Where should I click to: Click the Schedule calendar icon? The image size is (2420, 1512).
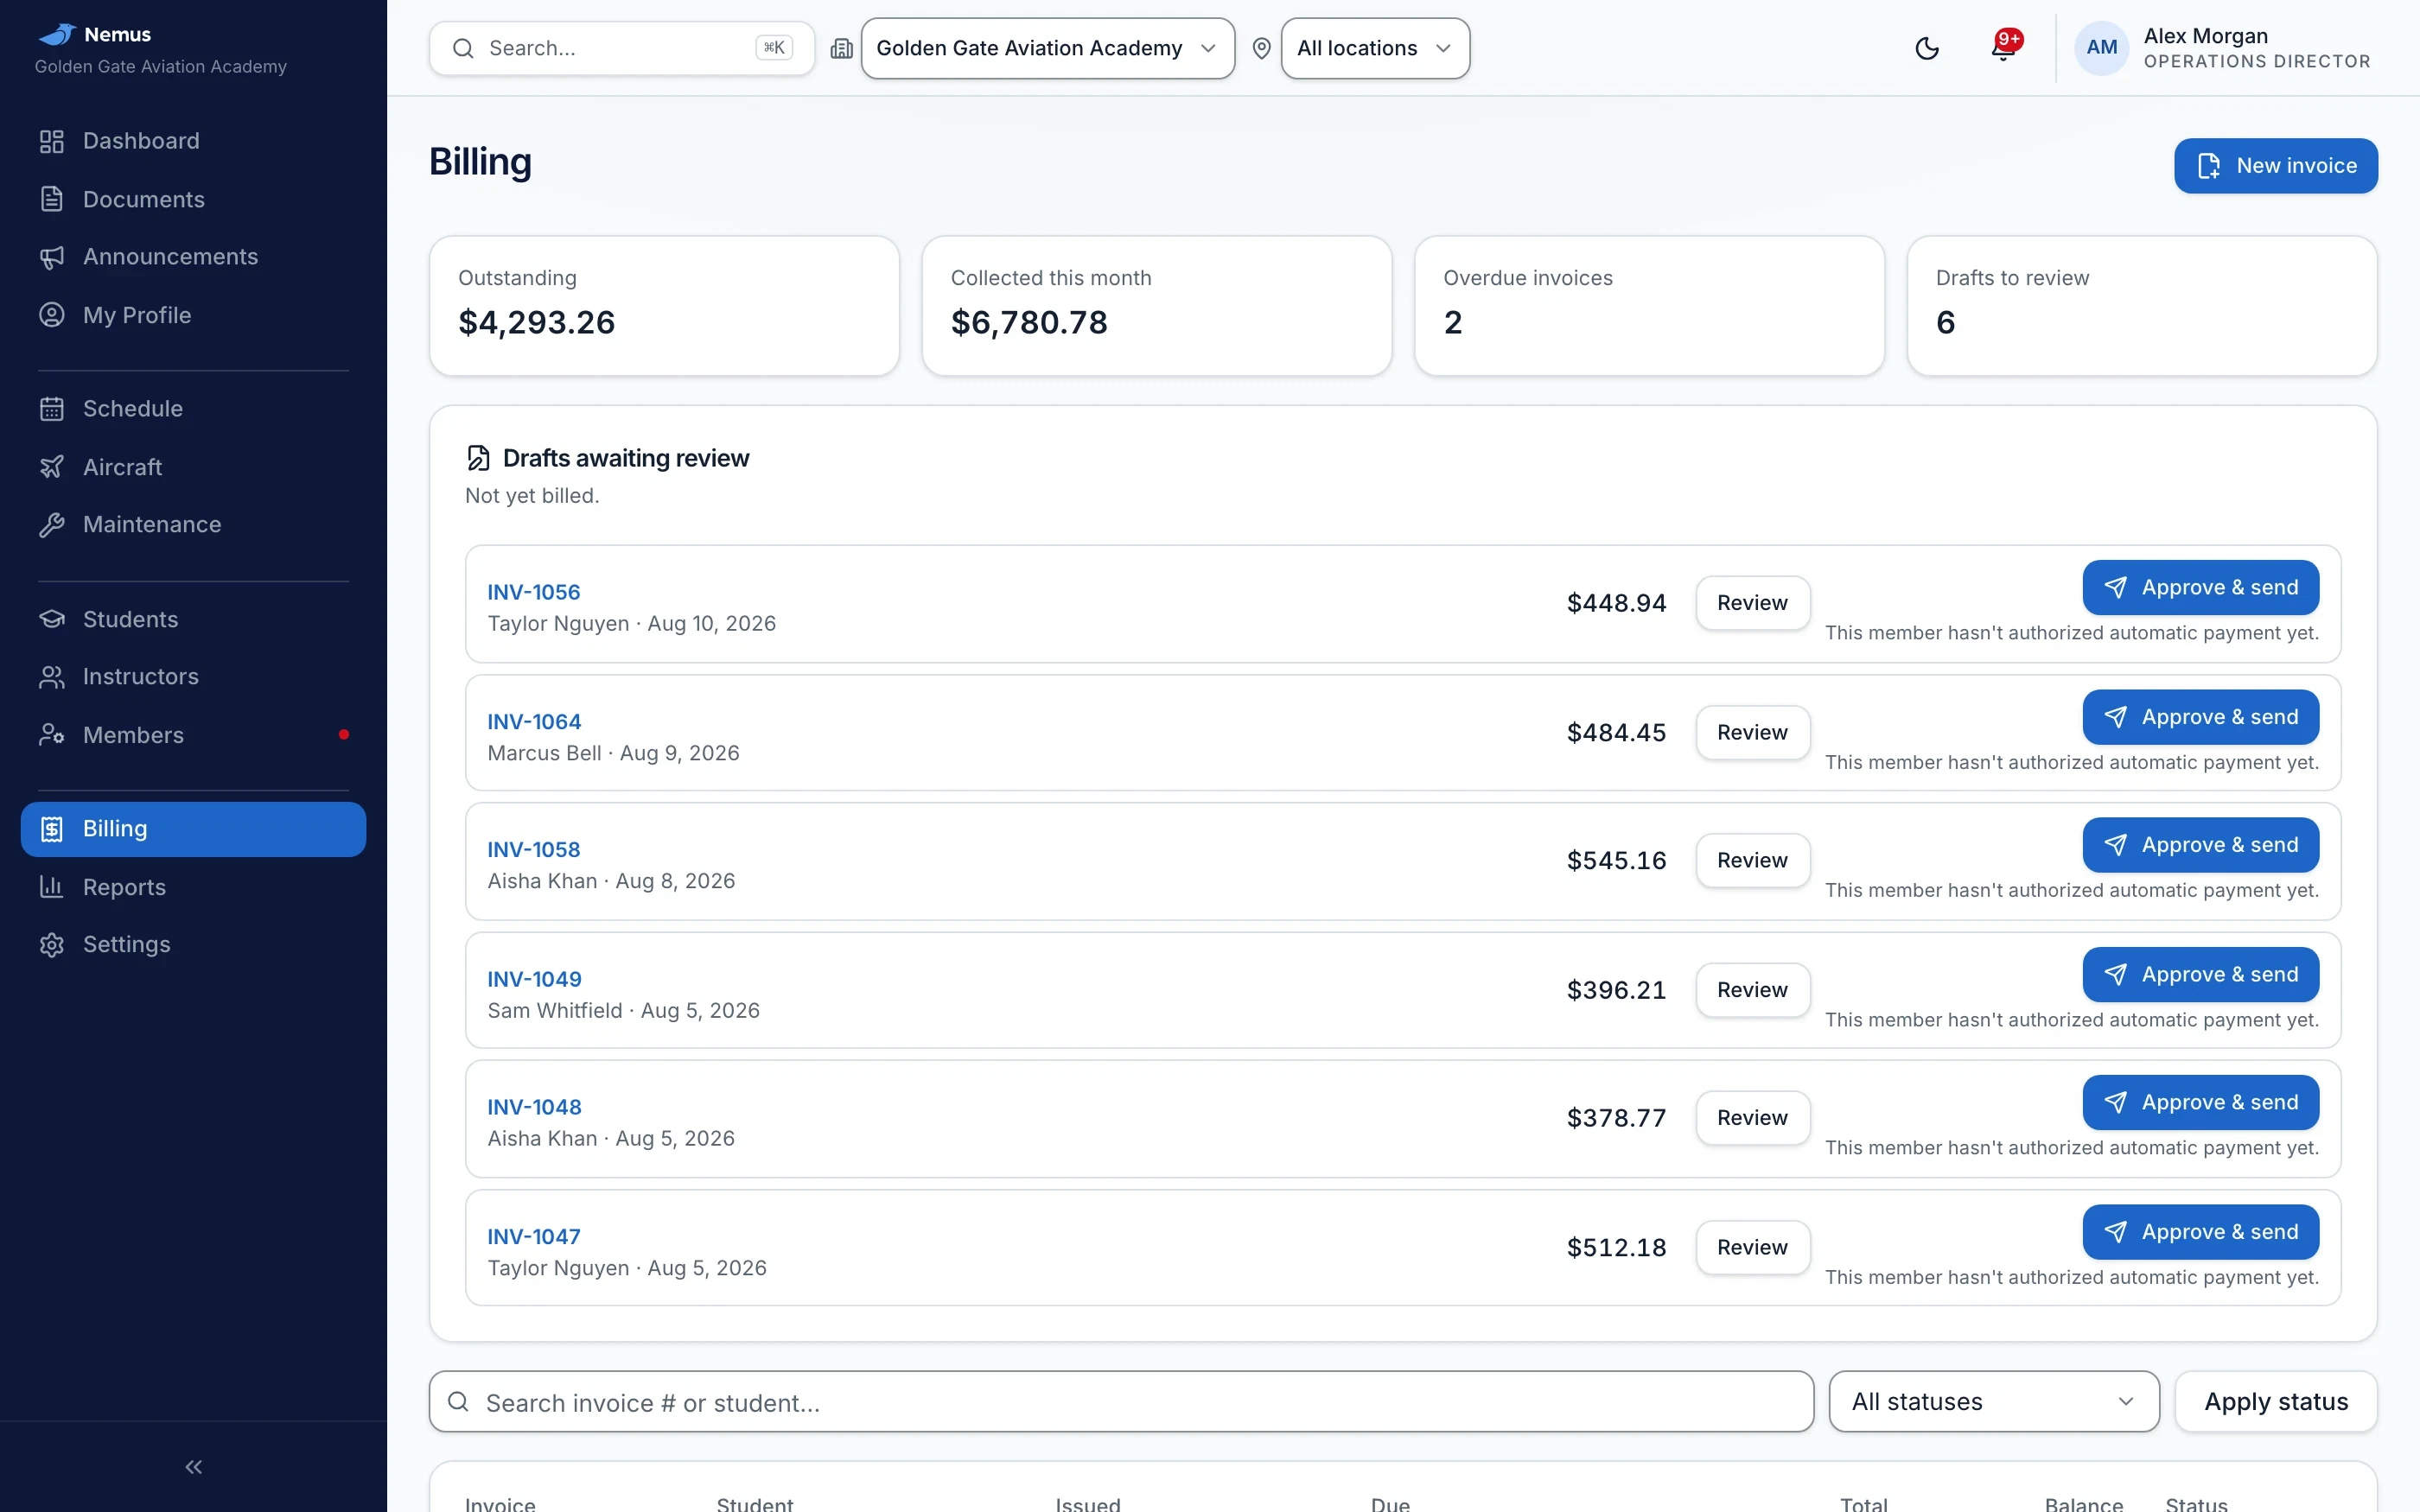pos(52,409)
